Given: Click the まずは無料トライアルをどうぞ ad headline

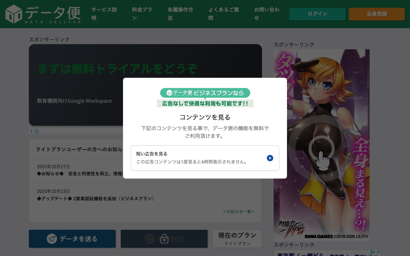Looking at the screenshot, I should pyautogui.click(x=117, y=69).
